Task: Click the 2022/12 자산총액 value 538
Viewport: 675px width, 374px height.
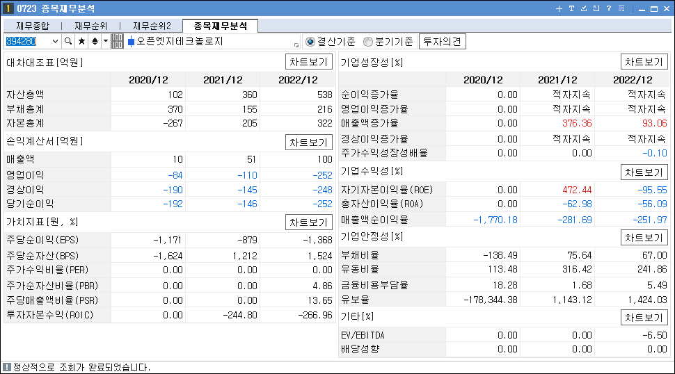Action: tap(324, 95)
